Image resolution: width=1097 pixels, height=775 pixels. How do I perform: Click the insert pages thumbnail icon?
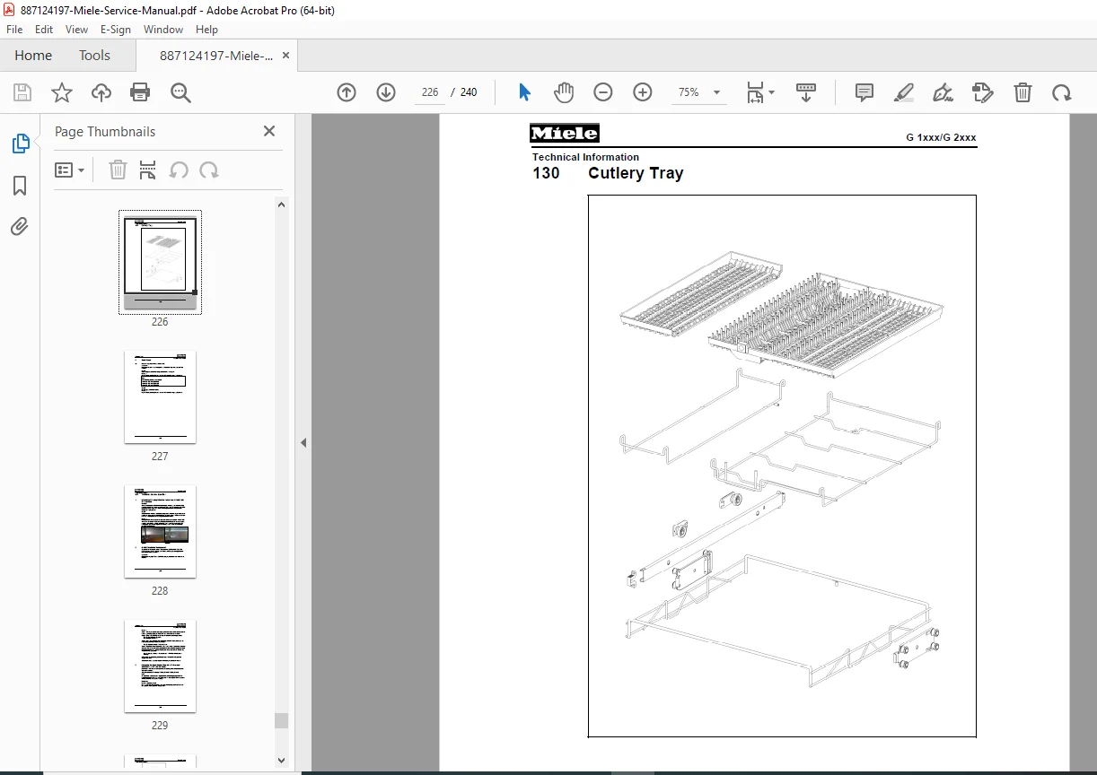click(x=148, y=170)
